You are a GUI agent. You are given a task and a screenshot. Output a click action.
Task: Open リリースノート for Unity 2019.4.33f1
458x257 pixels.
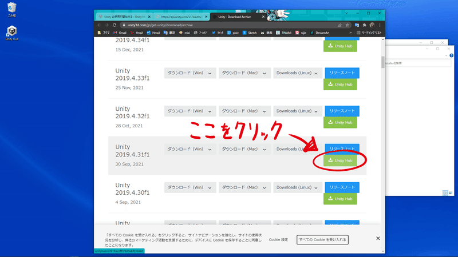point(342,73)
